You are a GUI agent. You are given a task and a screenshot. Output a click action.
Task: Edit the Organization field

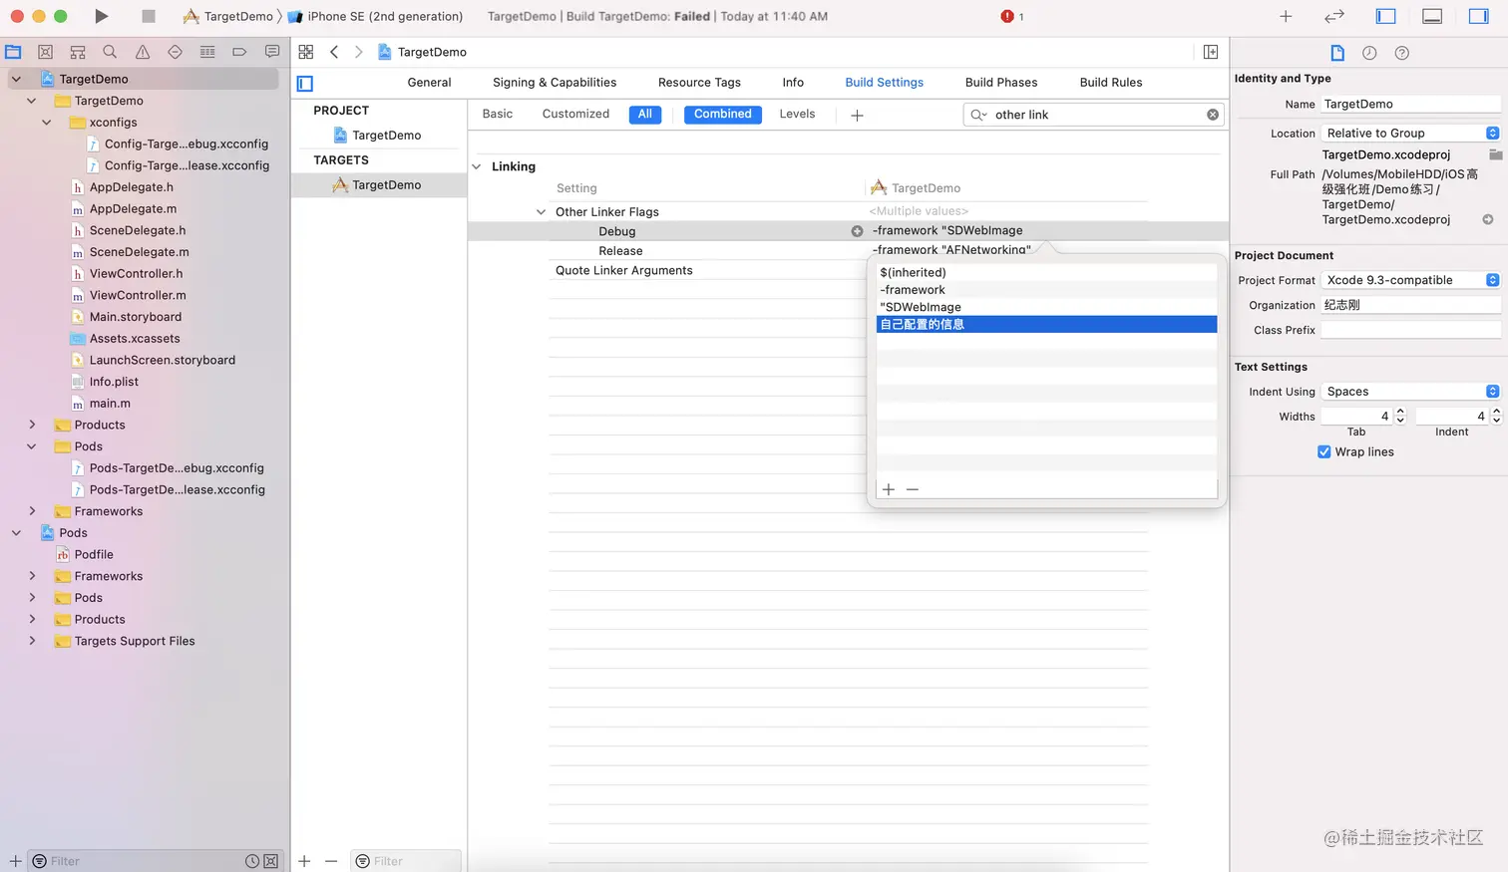tap(1411, 305)
